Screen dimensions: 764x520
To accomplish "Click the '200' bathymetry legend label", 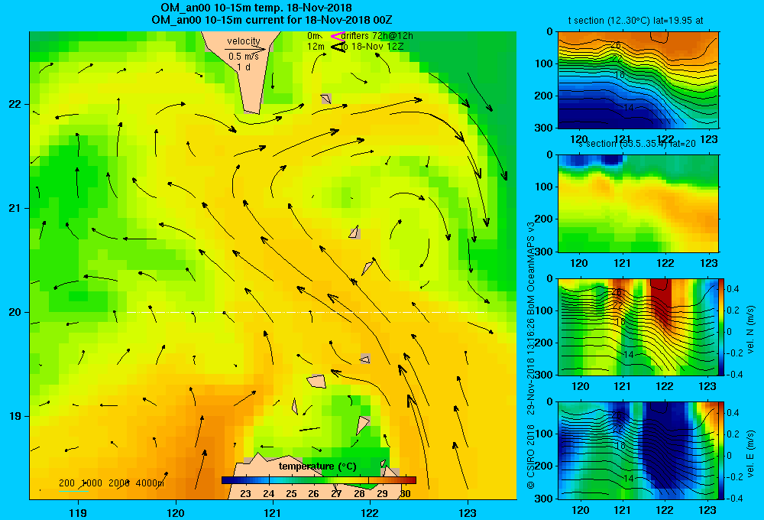I will [66, 483].
